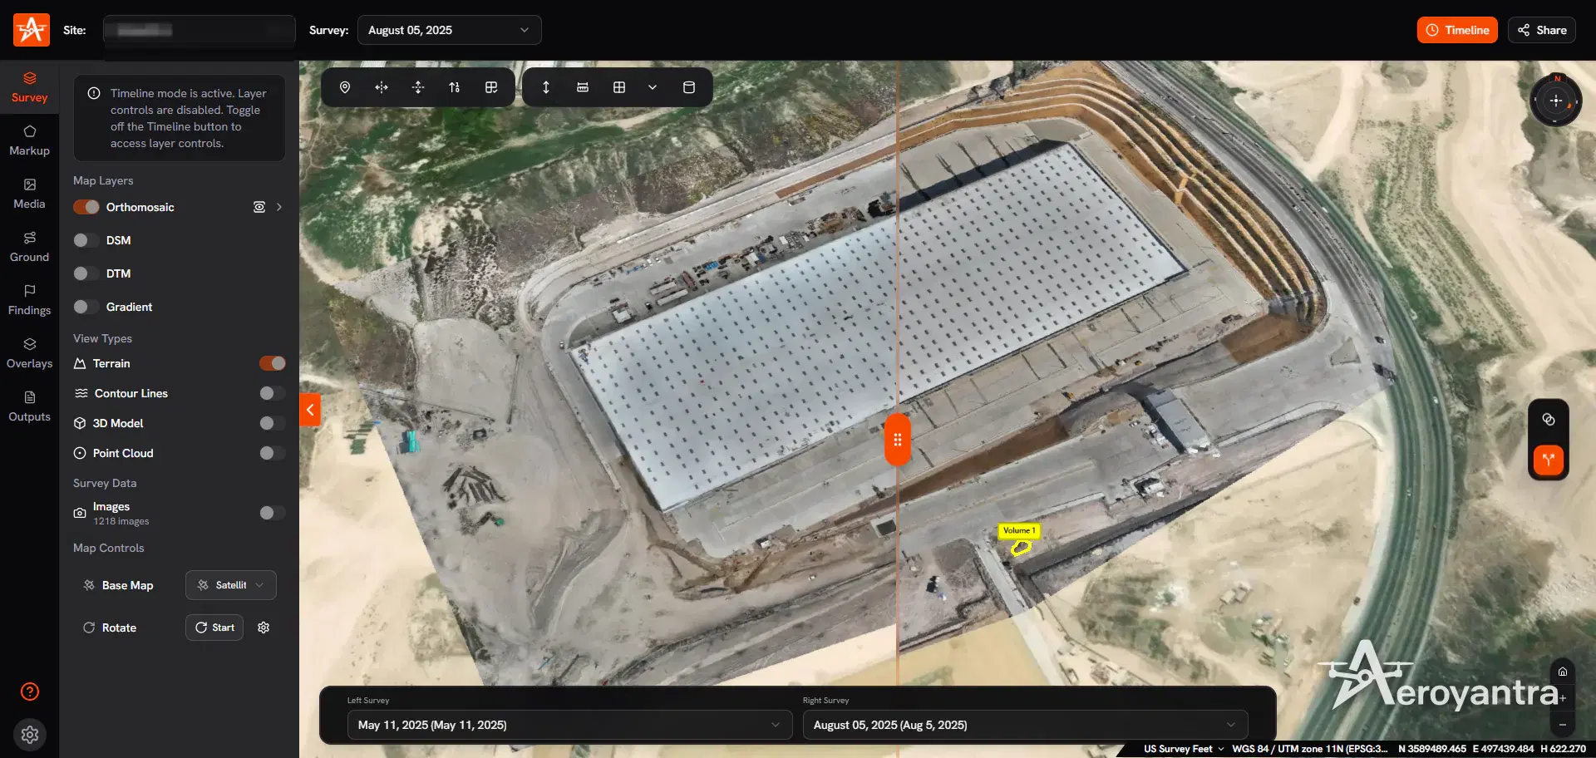Screen dimensions: 1596x758
Task: Click the Aeroyantra logo in the top-left corner
Action: click(x=32, y=30)
